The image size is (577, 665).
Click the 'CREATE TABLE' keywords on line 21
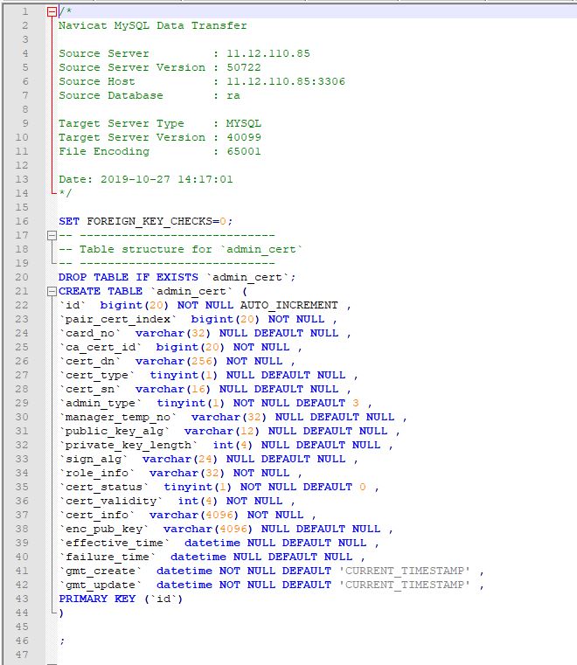click(x=101, y=291)
